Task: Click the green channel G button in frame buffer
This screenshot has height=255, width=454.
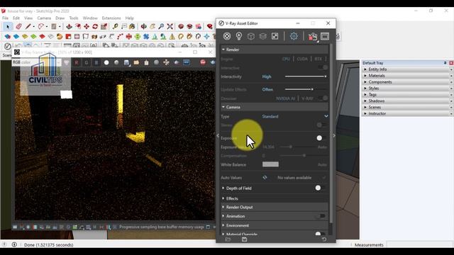Action: click(87, 62)
